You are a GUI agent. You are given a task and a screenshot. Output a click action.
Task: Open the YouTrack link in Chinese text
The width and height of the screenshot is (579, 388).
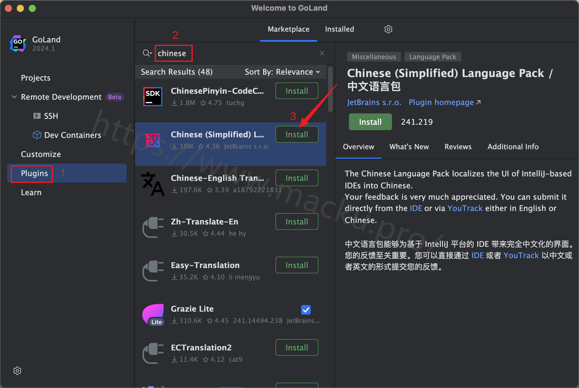coord(521,255)
